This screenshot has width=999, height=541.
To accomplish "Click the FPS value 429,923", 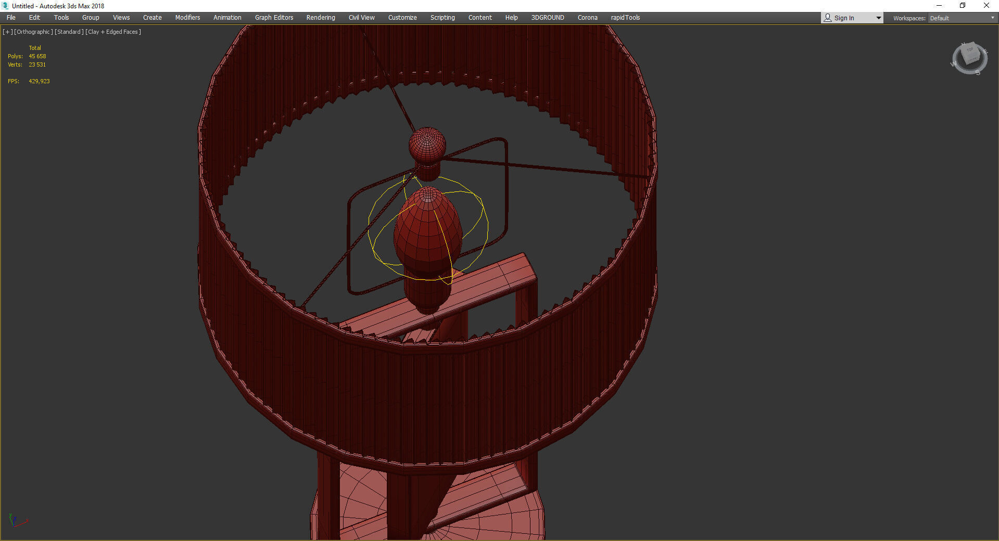I will [x=40, y=81].
